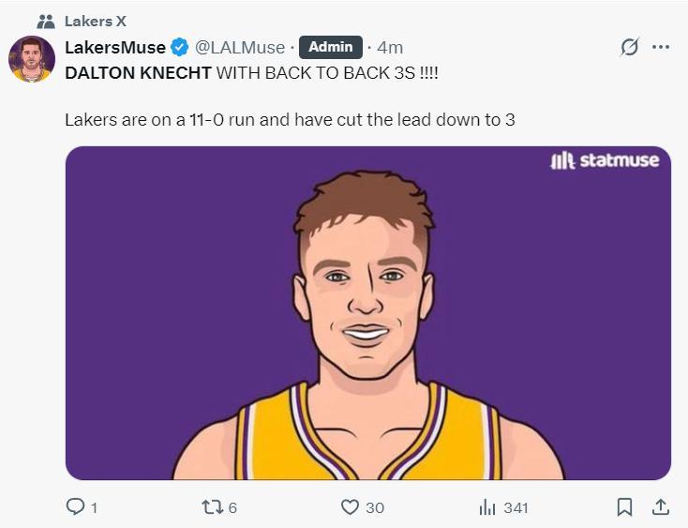Click the 11-0 run tweet text
This screenshot has height=528, width=688.
pos(290,120)
